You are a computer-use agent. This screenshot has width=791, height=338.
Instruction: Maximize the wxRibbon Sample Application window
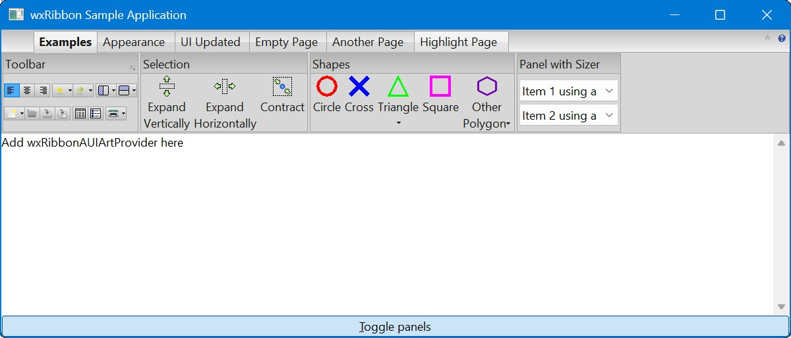tap(720, 14)
